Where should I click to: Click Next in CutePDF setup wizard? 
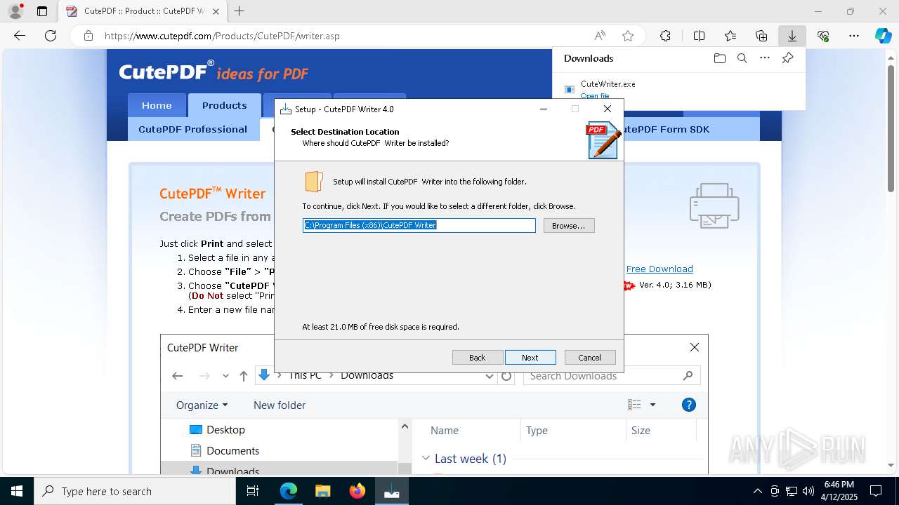[x=530, y=358]
